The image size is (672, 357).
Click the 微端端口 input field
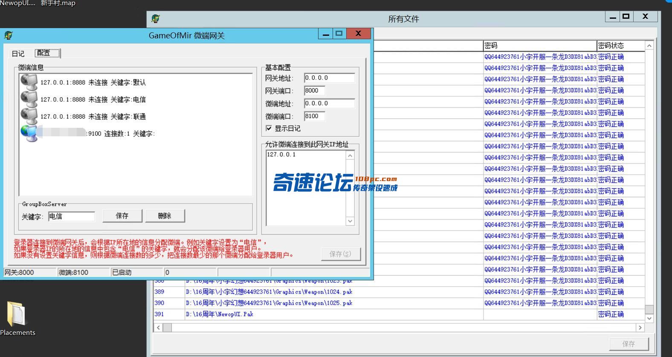(314, 116)
